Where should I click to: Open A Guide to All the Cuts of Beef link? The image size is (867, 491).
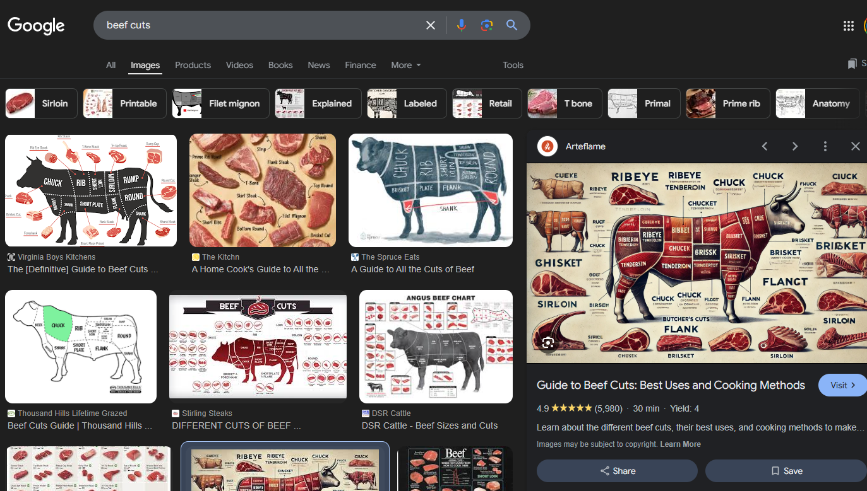click(413, 269)
